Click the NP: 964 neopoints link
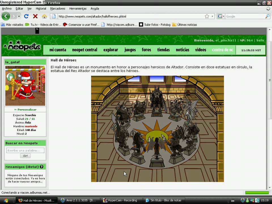 [246, 41]
